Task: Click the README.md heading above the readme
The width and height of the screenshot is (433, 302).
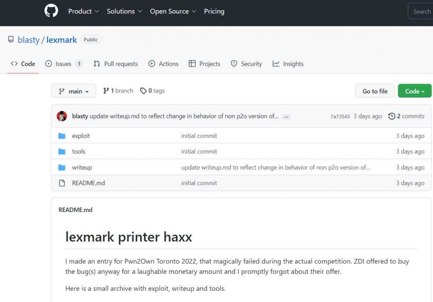Action: pyautogui.click(x=75, y=210)
